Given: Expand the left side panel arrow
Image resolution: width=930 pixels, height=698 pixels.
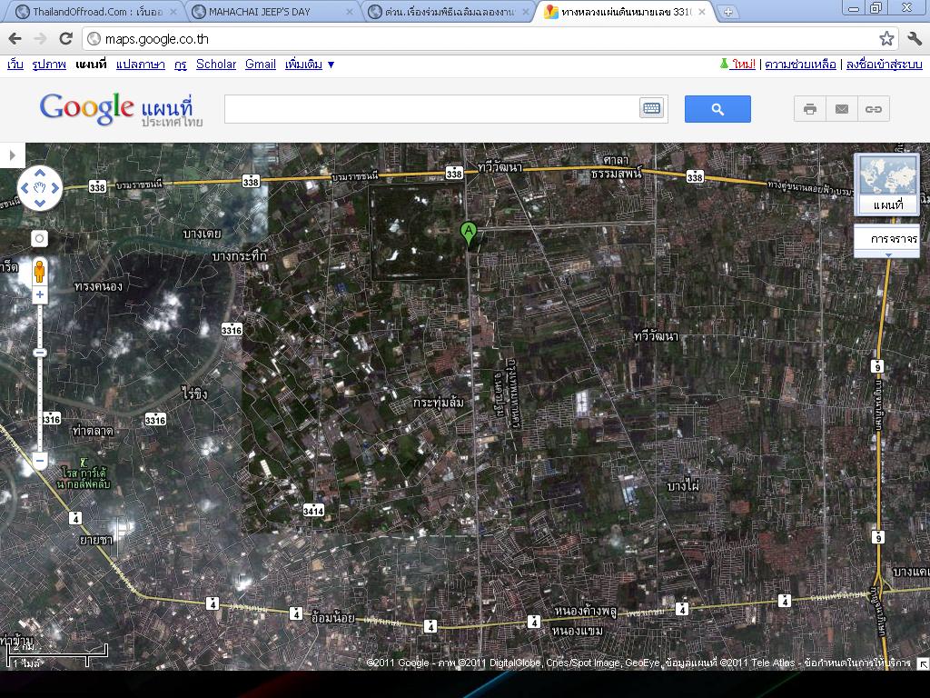Looking at the screenshot, I should (x=12, y=155).
